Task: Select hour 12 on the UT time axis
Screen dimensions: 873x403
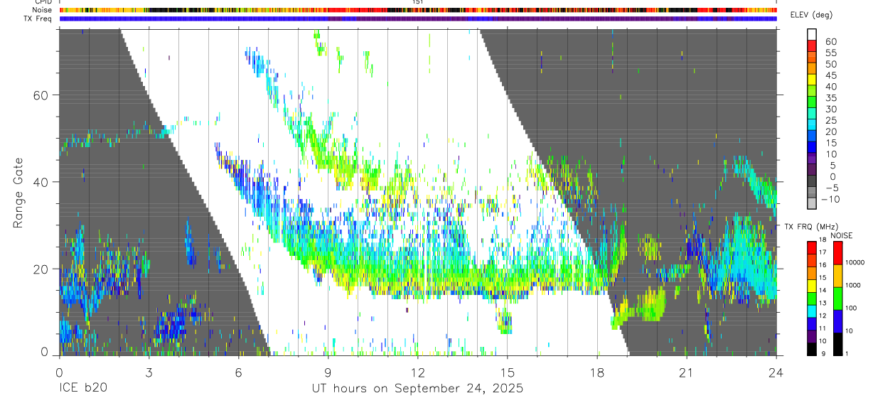Action: (417, 372)
